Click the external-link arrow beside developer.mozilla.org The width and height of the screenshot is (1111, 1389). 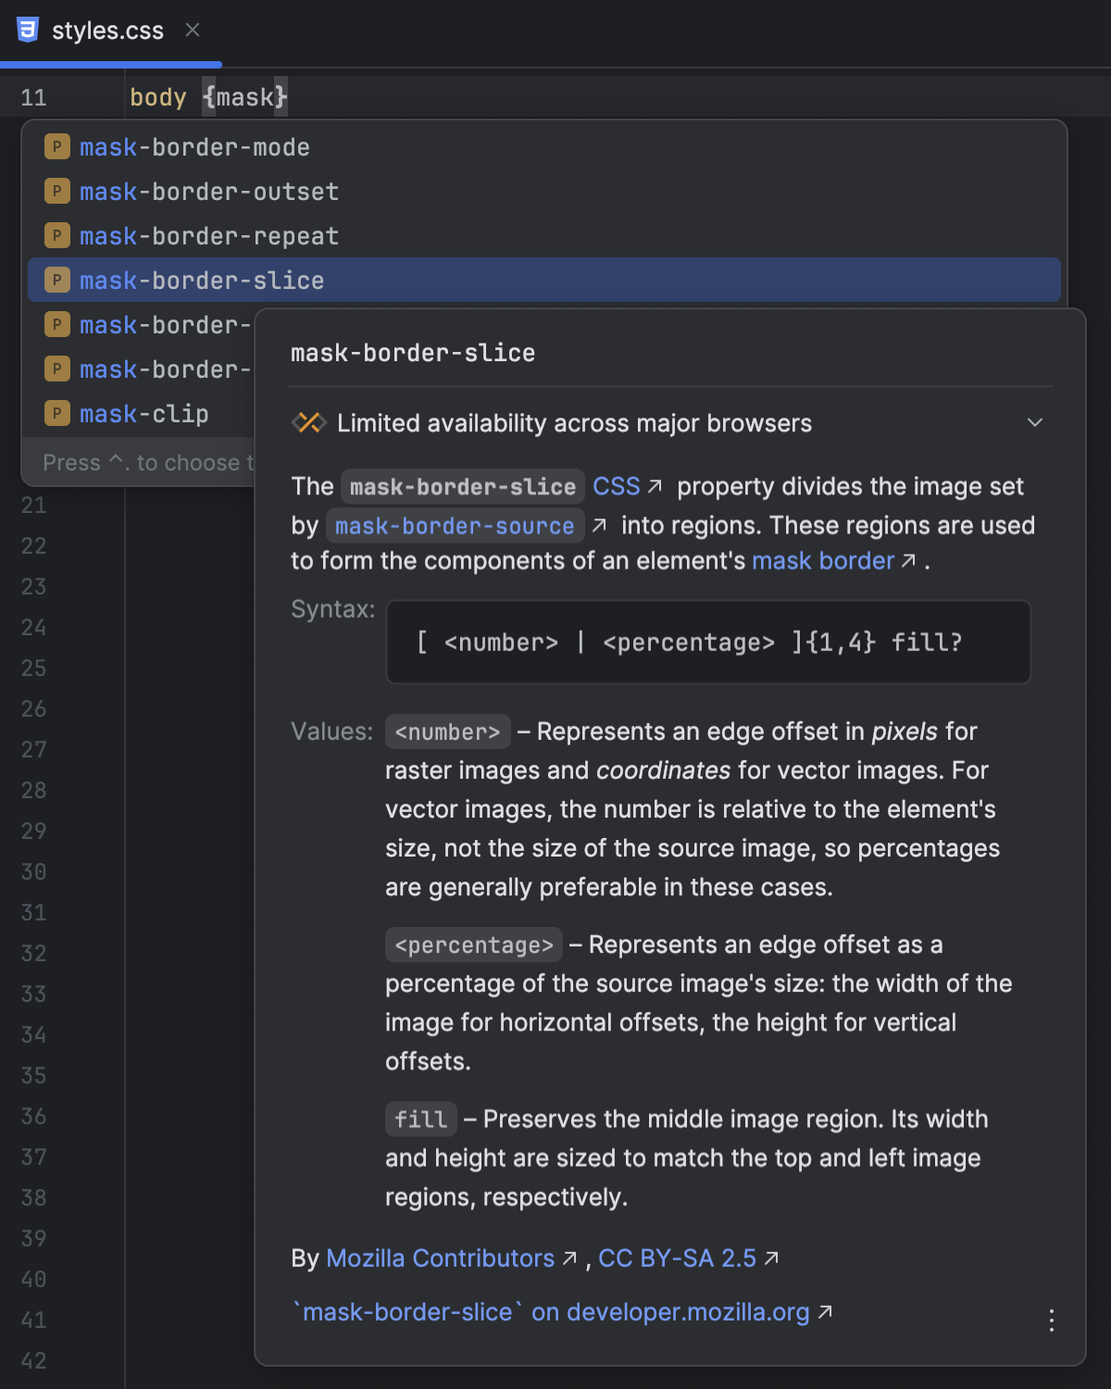825,1312
